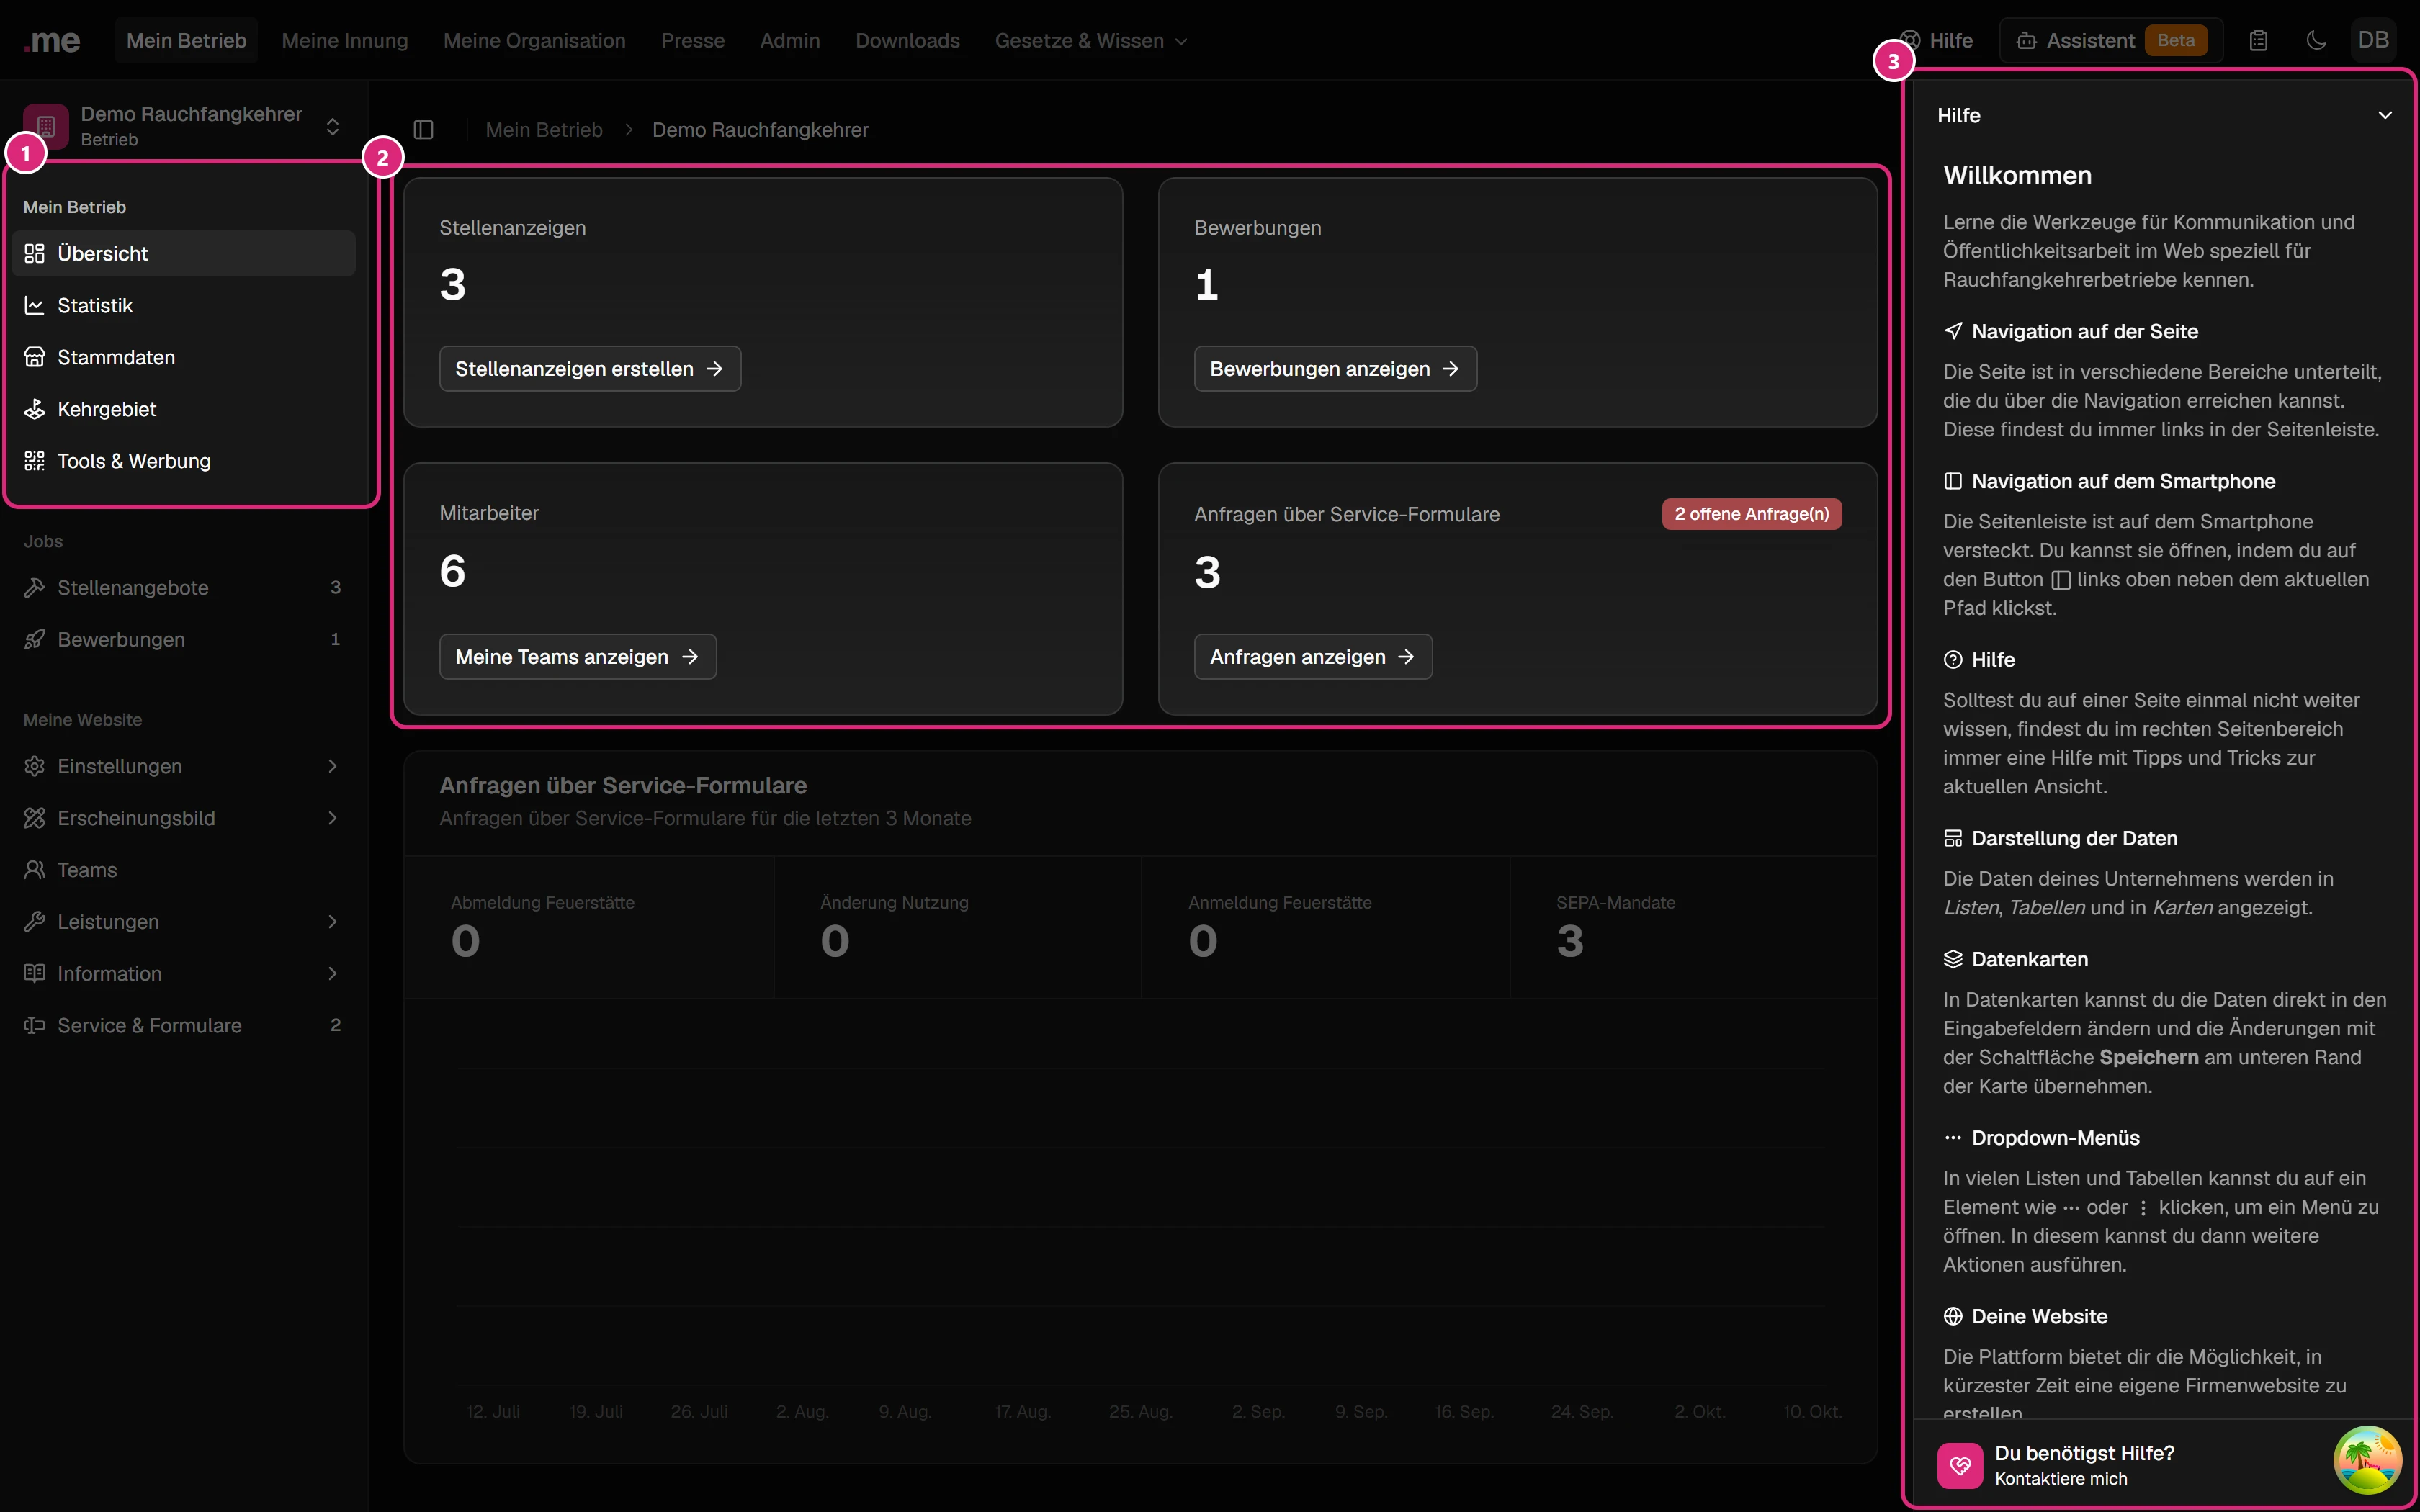Go to Stammdaten
The width and height of the screenshot is (2420, 1512).
pos(184,358)
